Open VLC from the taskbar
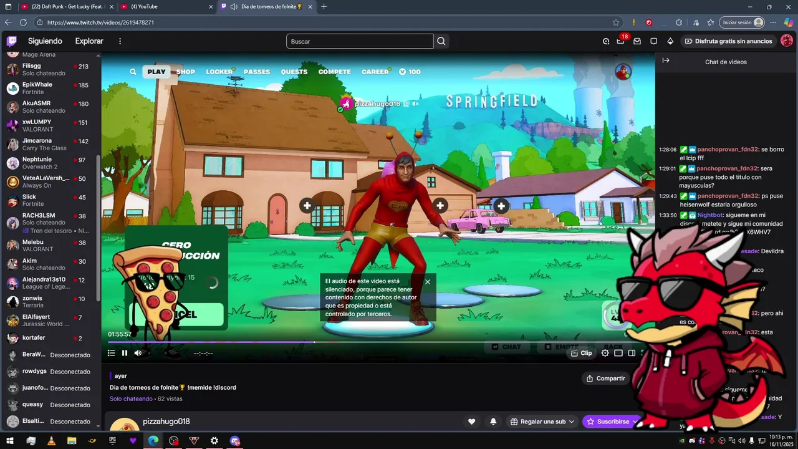Viewport: 798px width, 449px height. tap(51, 441)
